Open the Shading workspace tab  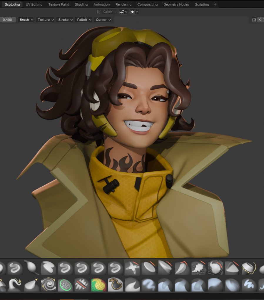click(81, 4)
